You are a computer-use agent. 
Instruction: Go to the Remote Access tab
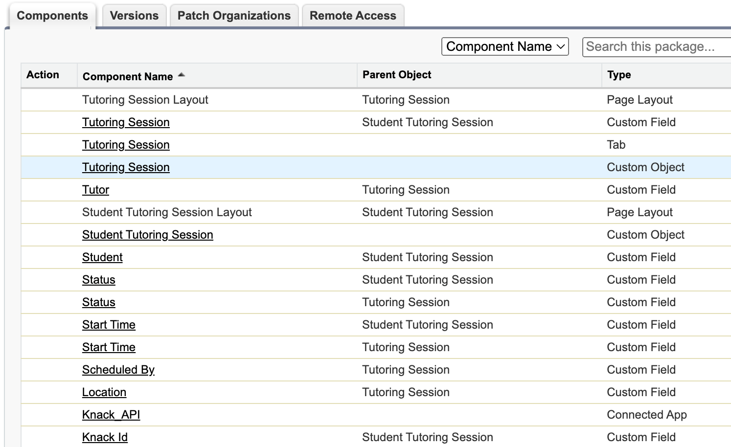(x=353, y=16)
